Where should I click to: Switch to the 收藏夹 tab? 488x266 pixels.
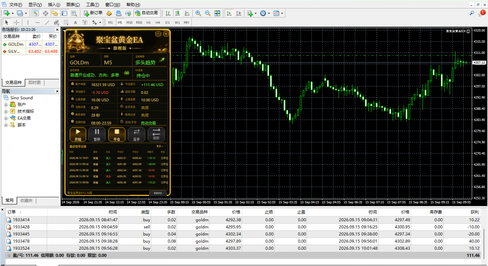click(x=27, y=201)
